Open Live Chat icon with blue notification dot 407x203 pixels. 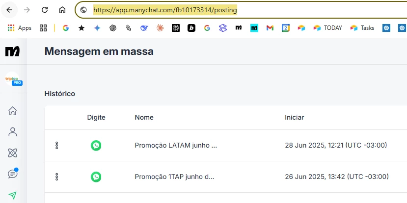13,173
